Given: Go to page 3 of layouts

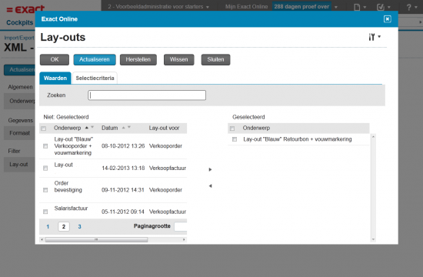Looking at the screenshot, I should click(79, 226).
